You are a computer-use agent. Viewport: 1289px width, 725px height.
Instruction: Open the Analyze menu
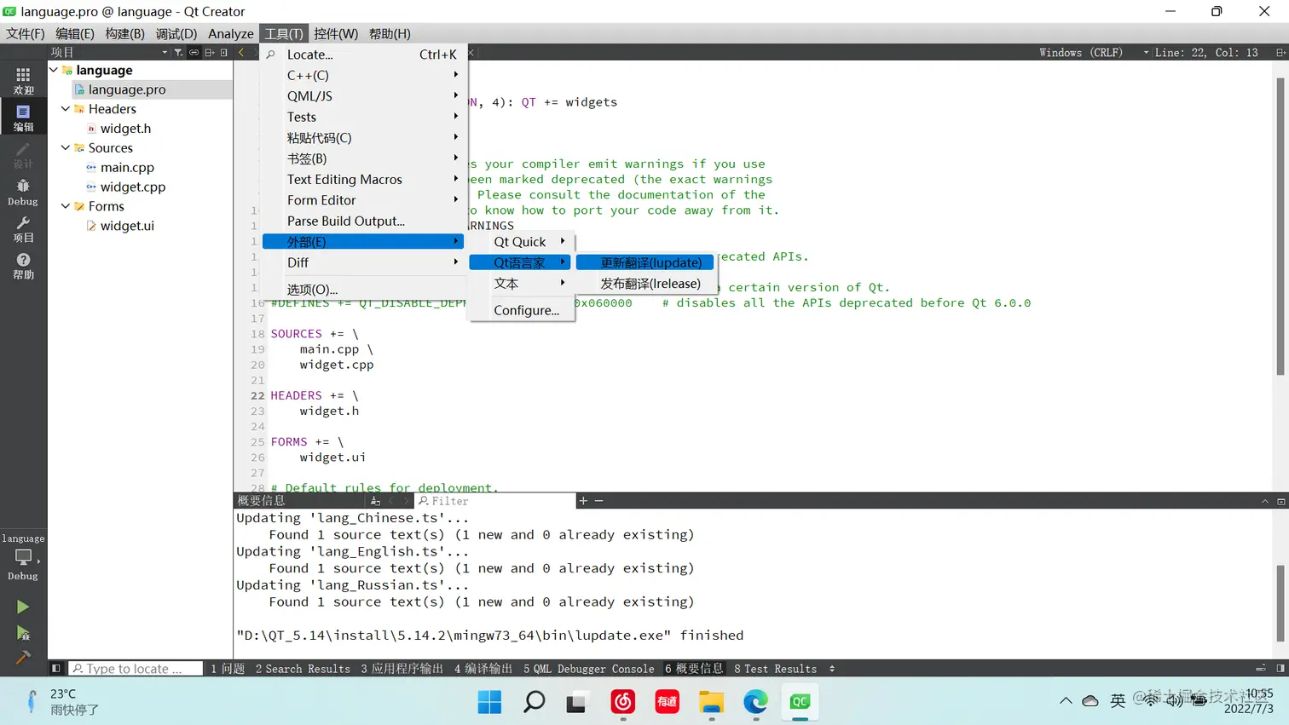231,34
